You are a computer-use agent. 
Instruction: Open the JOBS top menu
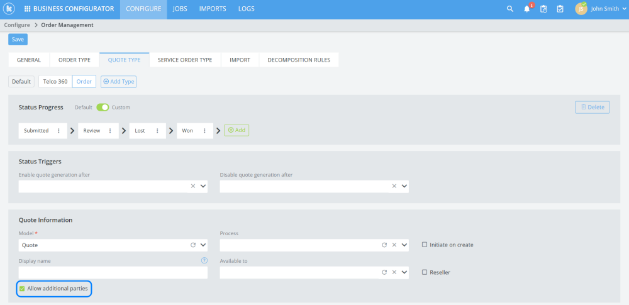[180, 9]
